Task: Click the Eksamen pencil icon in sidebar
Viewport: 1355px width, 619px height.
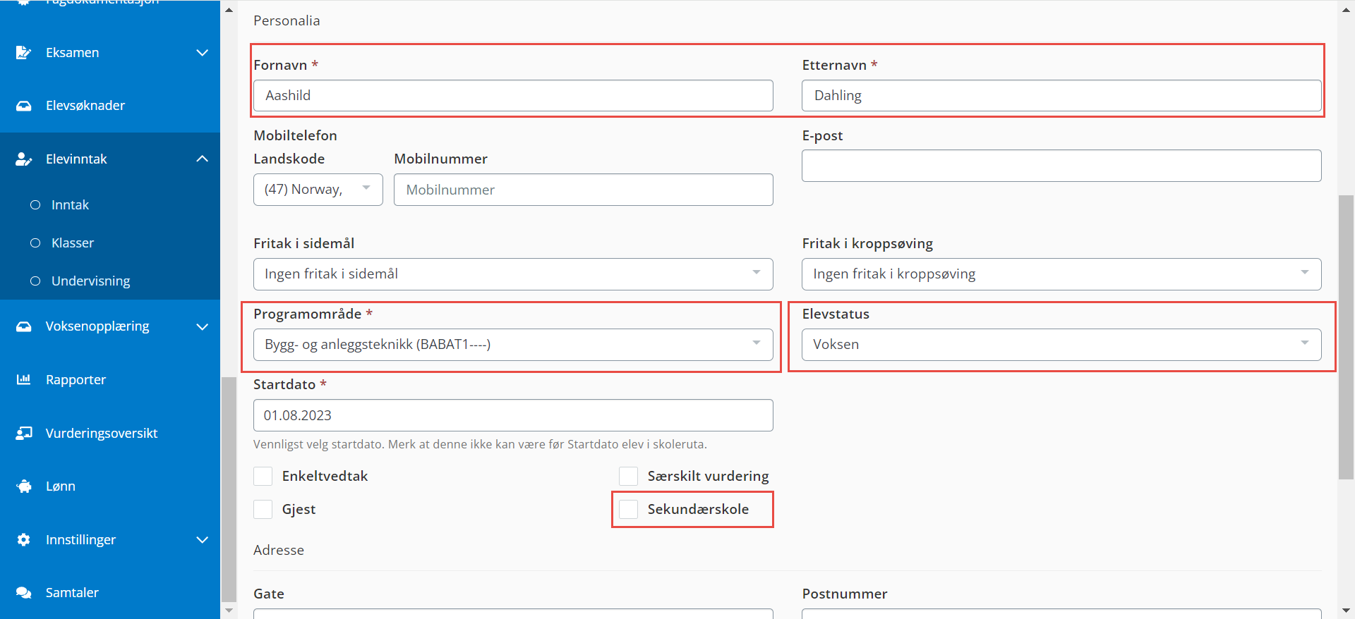Action: coord(23,53)
